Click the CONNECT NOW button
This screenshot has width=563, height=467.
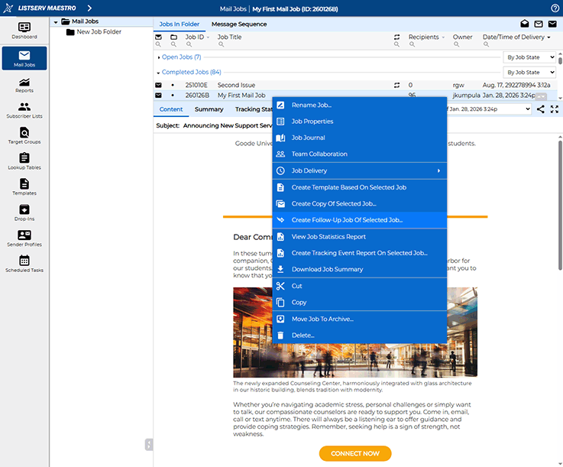pos(355,453)
